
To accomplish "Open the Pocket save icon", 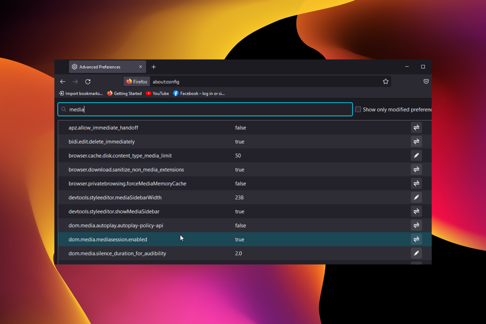I will coord(426,82).
